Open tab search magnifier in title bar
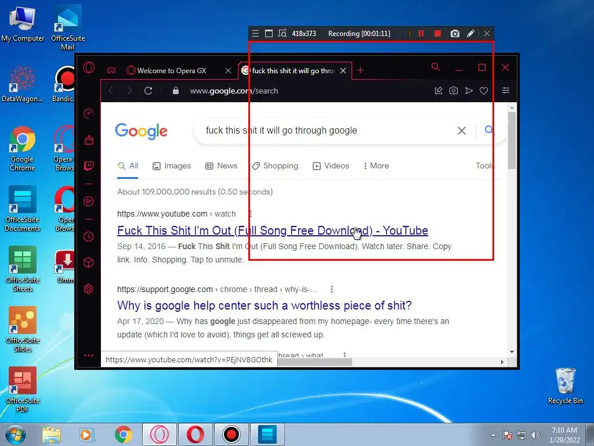 tap(436, 67)
